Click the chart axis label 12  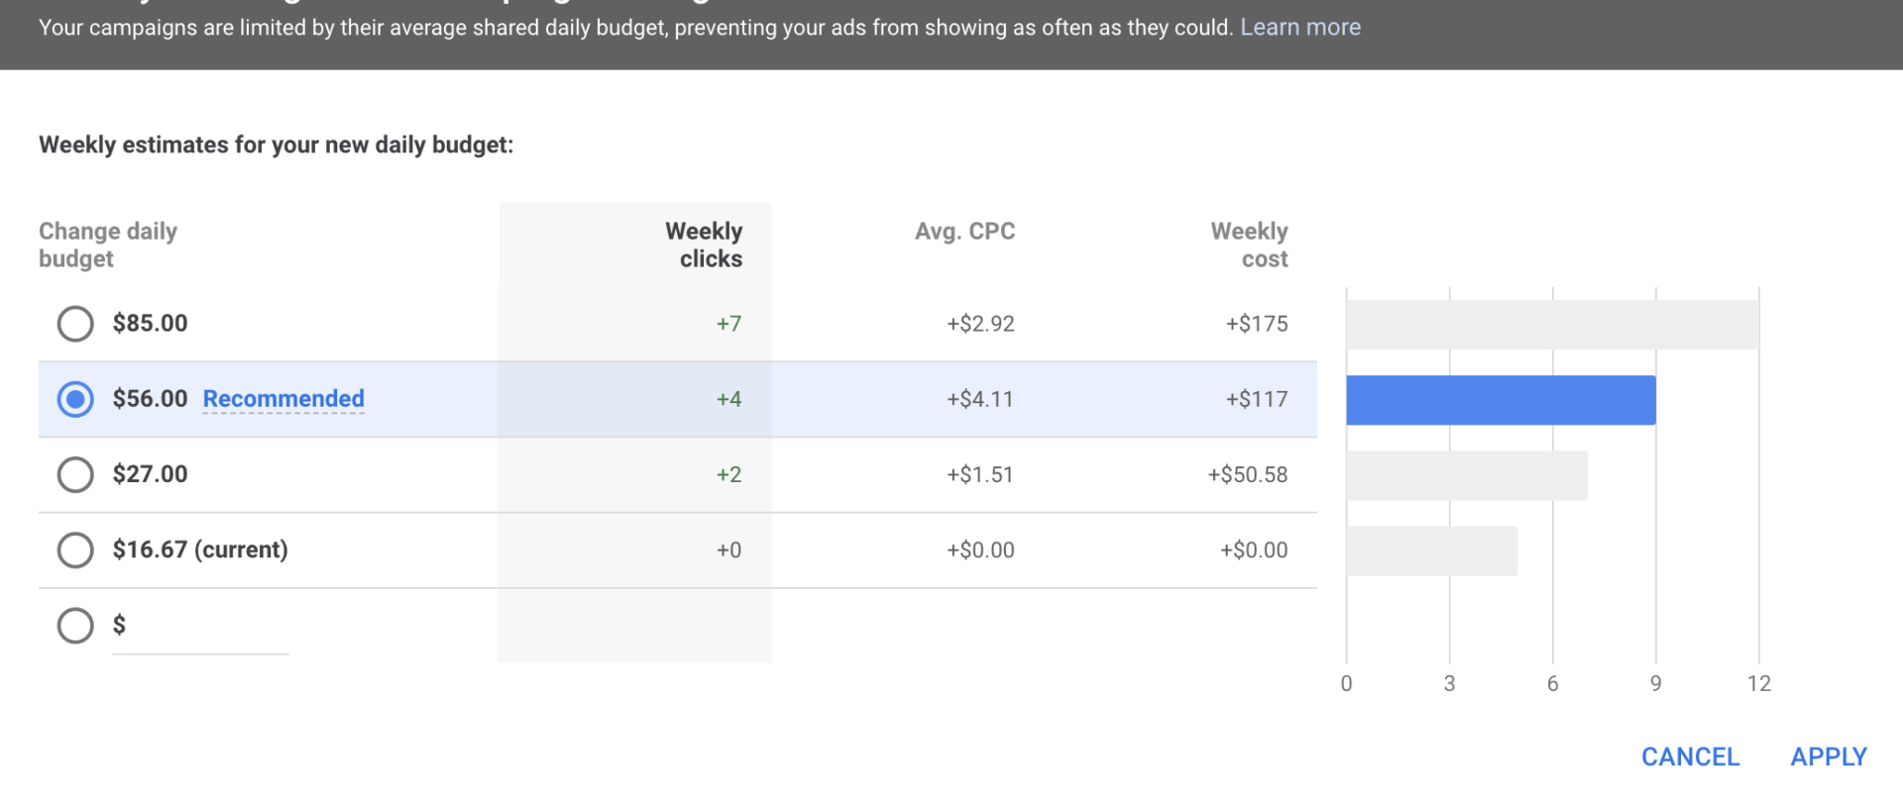1759,683
